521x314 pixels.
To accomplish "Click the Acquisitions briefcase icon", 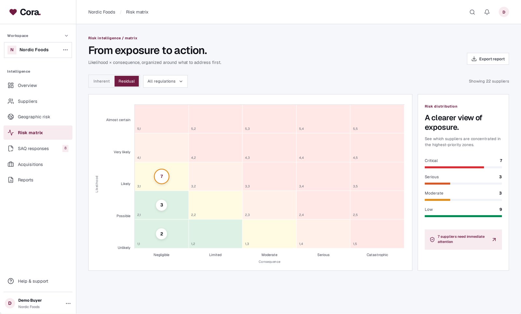I will (x=11, y=164).
